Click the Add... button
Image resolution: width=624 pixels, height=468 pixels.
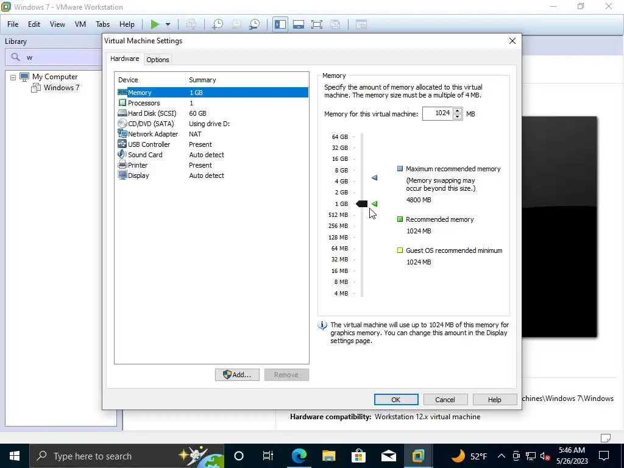tap(237, 375)
